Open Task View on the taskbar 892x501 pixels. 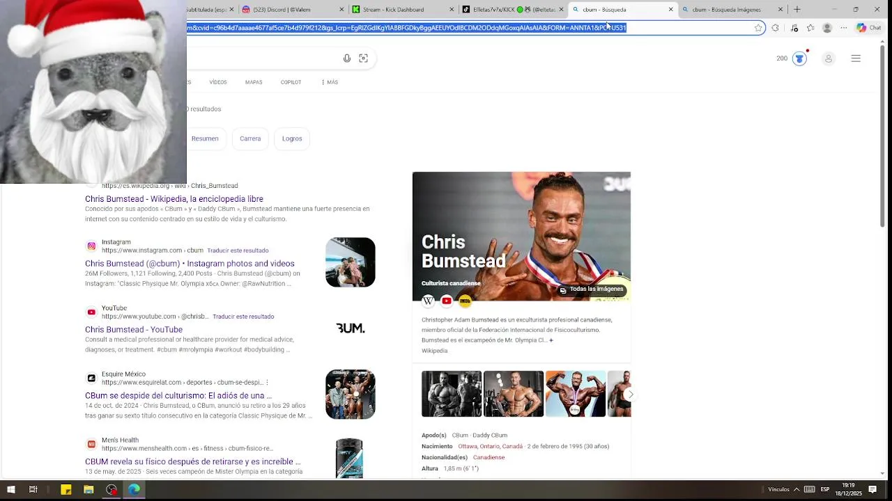pos(33,490)
